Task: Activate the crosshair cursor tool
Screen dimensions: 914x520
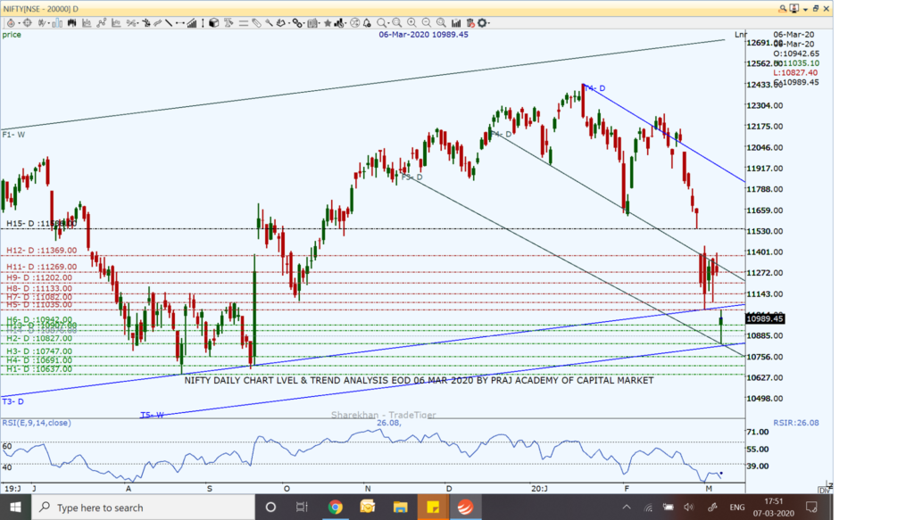Action: [x=27, y=23]
